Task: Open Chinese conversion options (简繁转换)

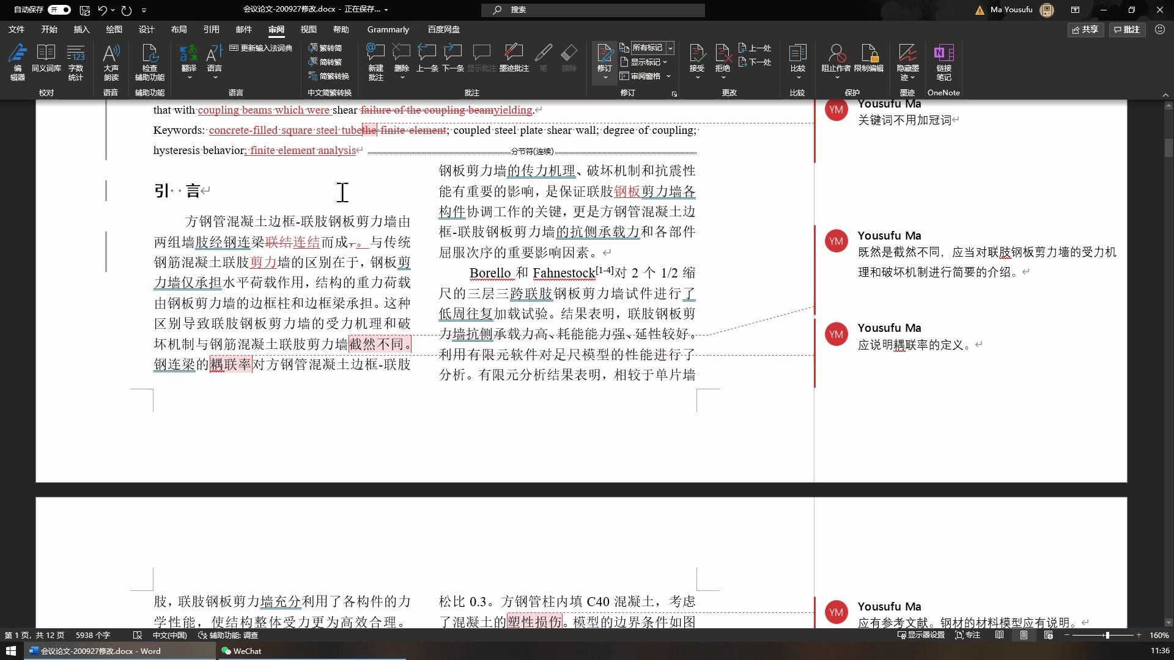Action: [329, 76]
